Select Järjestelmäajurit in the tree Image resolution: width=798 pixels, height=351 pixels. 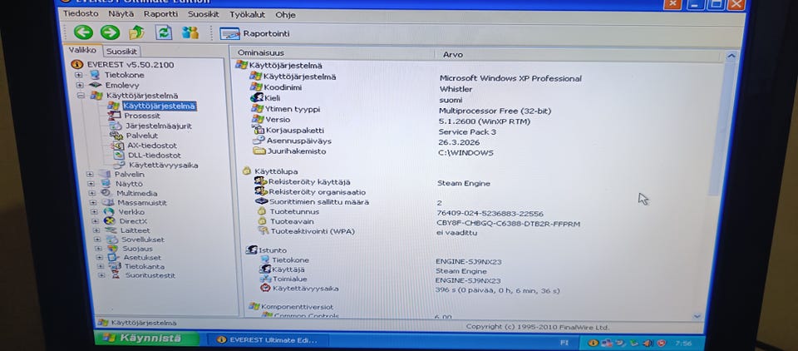[x=158, y=126]
